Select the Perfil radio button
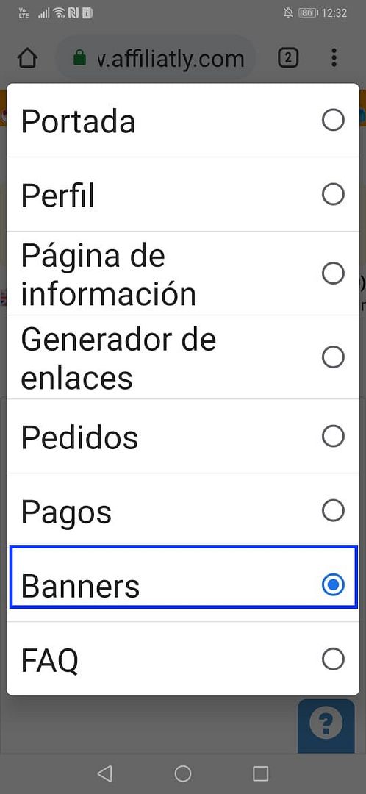366x794 pixels. click(x=333, y=194)
